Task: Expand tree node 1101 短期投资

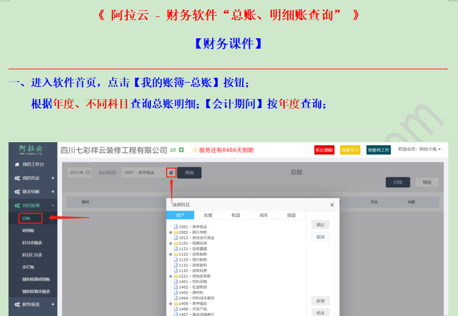Action: click(170, 243)
